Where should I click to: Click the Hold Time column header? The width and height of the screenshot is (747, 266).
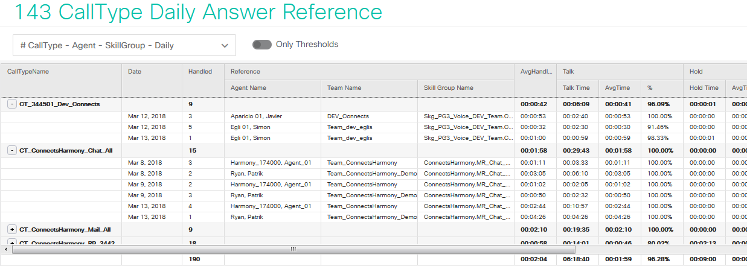(704, 87)
